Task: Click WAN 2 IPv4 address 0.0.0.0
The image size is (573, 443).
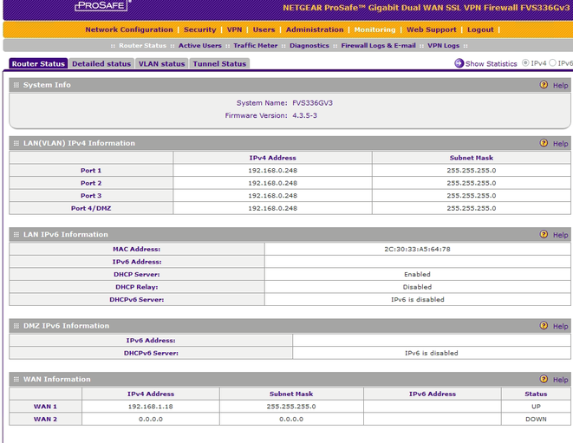Action: pos(151,419)
